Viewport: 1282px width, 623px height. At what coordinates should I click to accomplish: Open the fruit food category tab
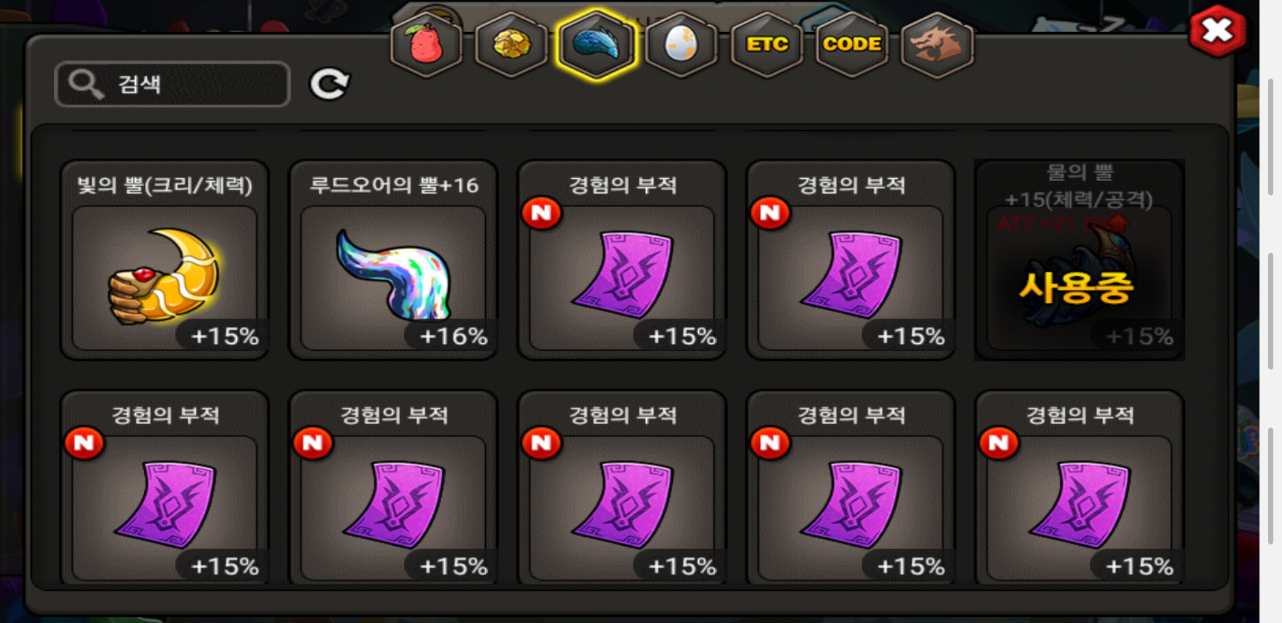pos(427,44)
